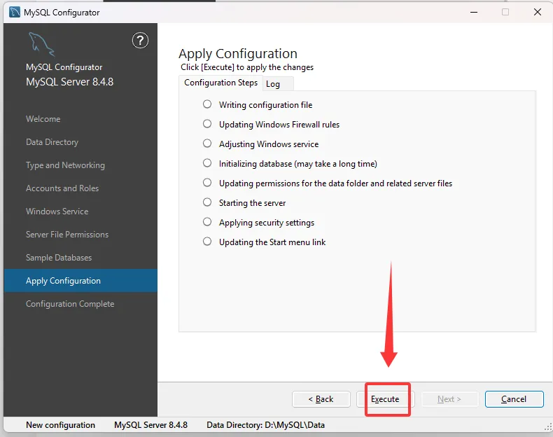Click the 'Initializing database (may take a long time)' label
The width and height of the screenshot is (553, 437).
298,164
